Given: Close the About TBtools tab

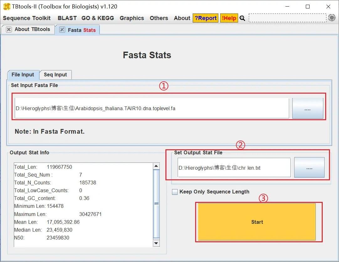Looking at the screenshot, I should 9,29.
